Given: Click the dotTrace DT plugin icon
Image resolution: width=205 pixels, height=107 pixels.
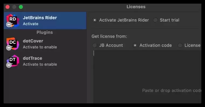Looking at the screenshot, I should click(13, 61).
